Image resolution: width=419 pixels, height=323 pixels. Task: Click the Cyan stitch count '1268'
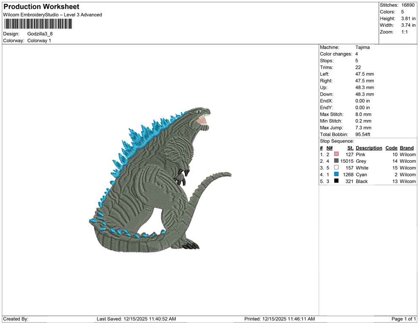[x=348, y=175]
